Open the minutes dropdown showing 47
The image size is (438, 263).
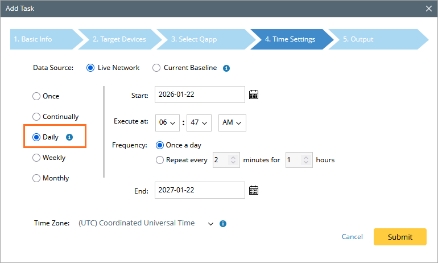tap(199, 122)
